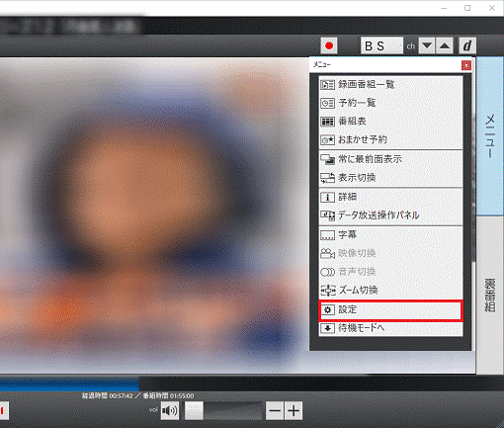This screenshot has height=428, width=504.
Task: Click the BS broadcast band selector
Action: [381, 45]
